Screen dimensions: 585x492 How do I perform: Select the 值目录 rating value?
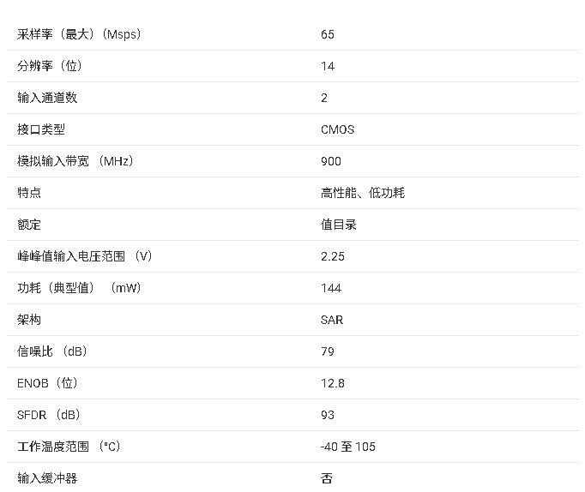339,225
